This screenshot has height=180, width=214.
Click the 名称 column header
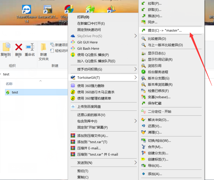click(x=9, y=84)
